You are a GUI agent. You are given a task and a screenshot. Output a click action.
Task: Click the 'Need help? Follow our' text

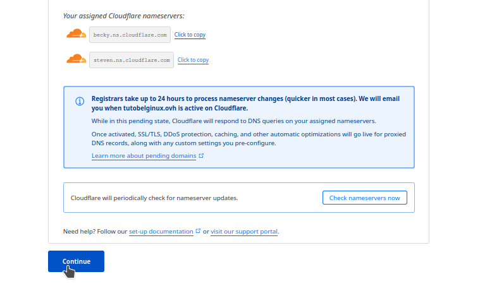point(95,232)
